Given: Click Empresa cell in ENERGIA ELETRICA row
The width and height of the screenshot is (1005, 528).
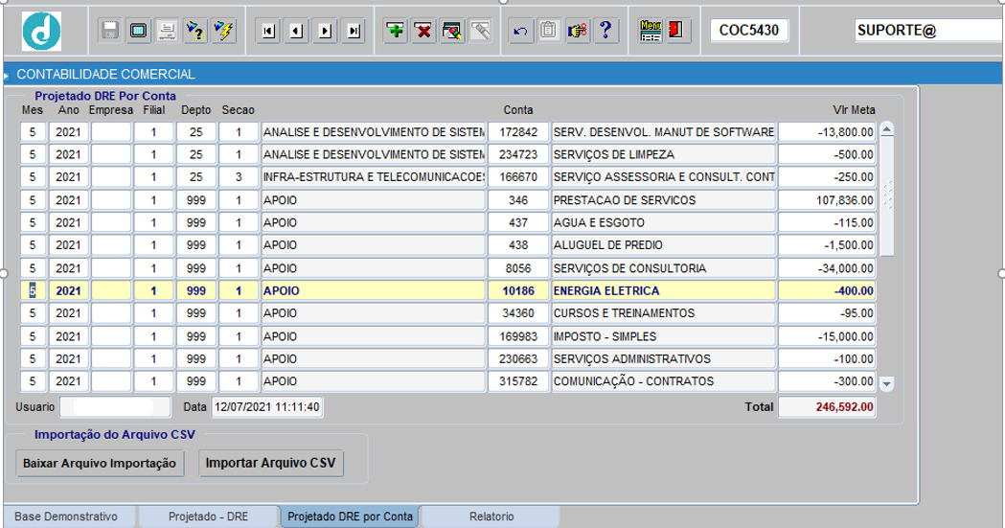Looking at the screenshot, I should [x=111, y=291].
